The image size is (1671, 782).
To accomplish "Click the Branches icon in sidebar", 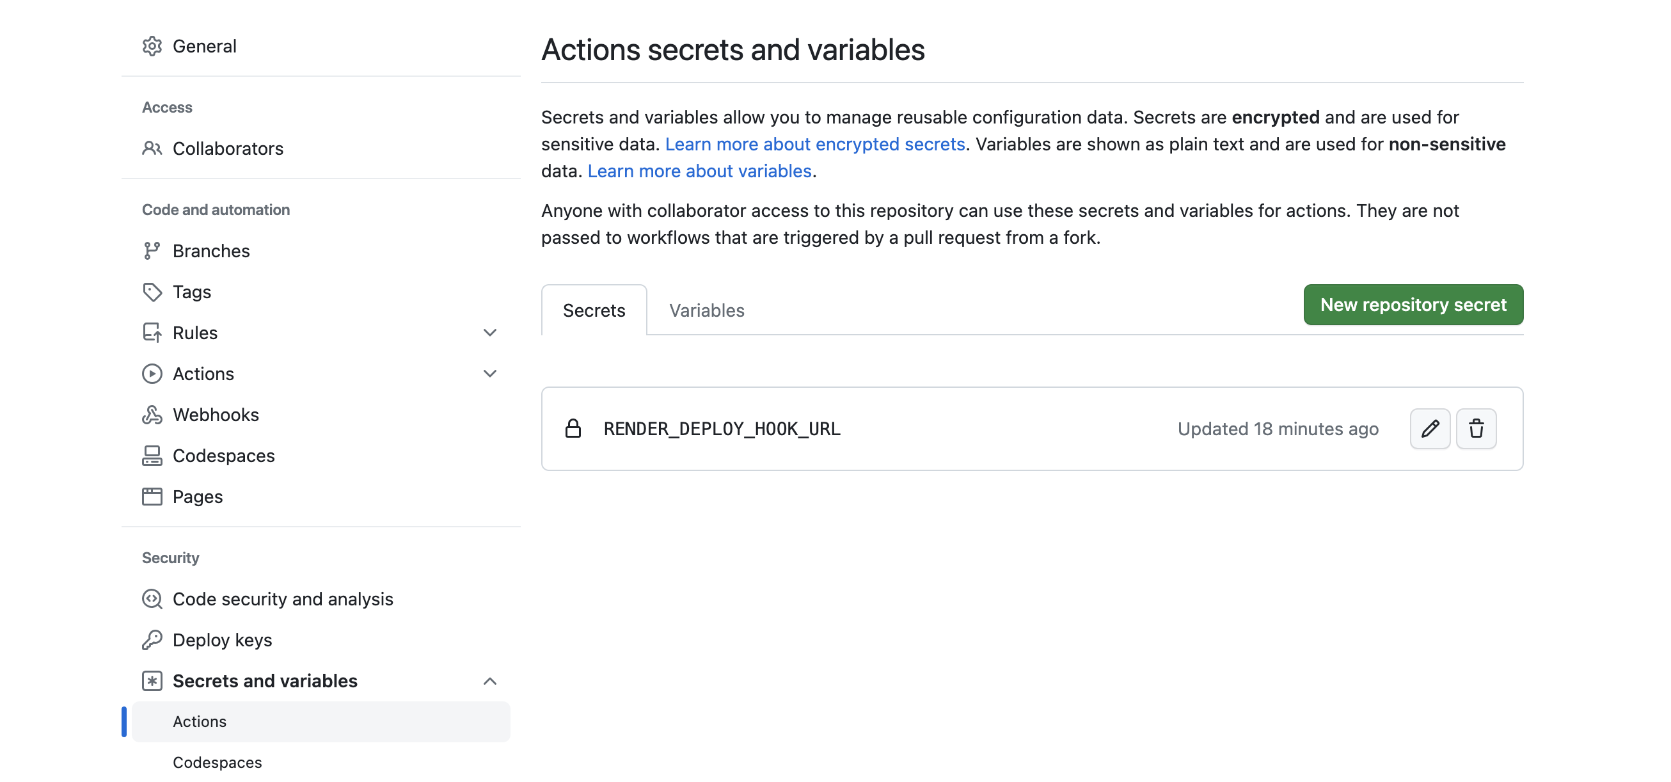I will tap(152, 250).
